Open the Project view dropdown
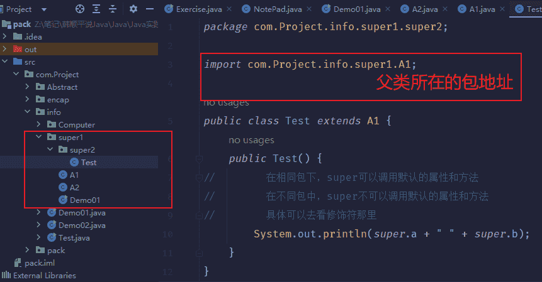The image size is (542, 282). (43, 9)
